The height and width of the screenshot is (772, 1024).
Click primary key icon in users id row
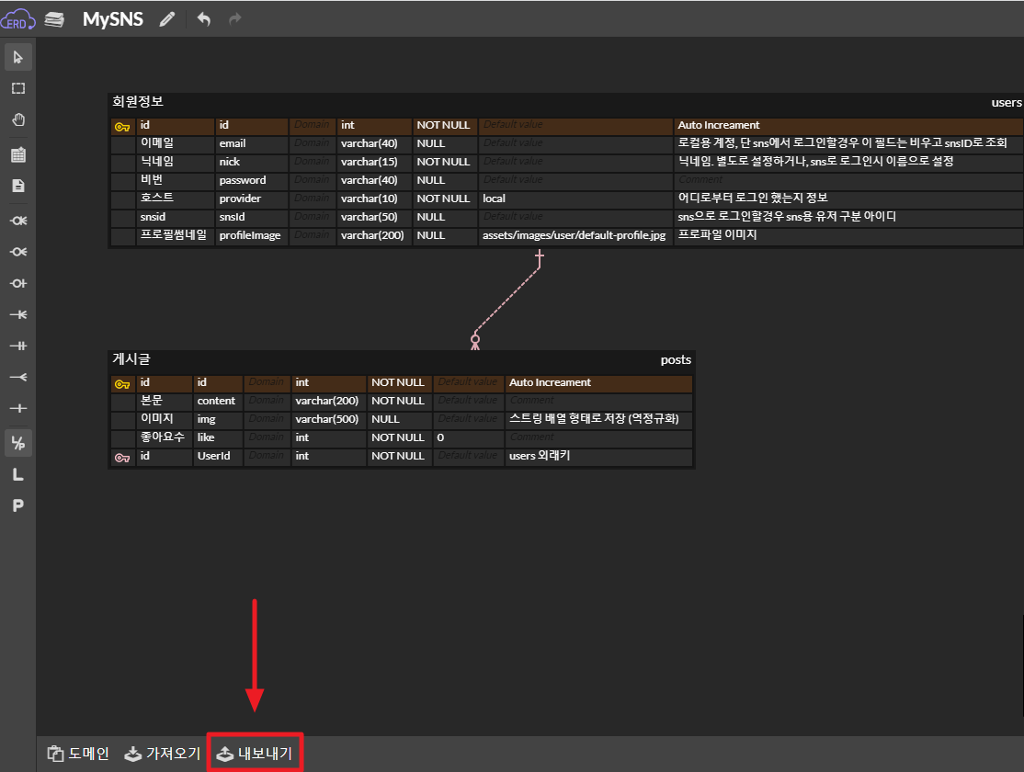coord(122,127)
